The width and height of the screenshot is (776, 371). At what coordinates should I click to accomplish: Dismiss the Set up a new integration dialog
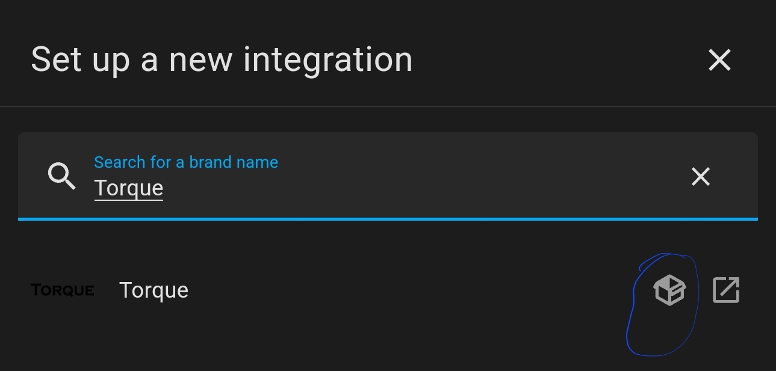tap(719, 60)
